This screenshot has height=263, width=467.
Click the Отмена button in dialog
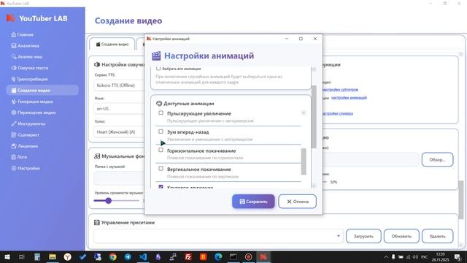297,202
